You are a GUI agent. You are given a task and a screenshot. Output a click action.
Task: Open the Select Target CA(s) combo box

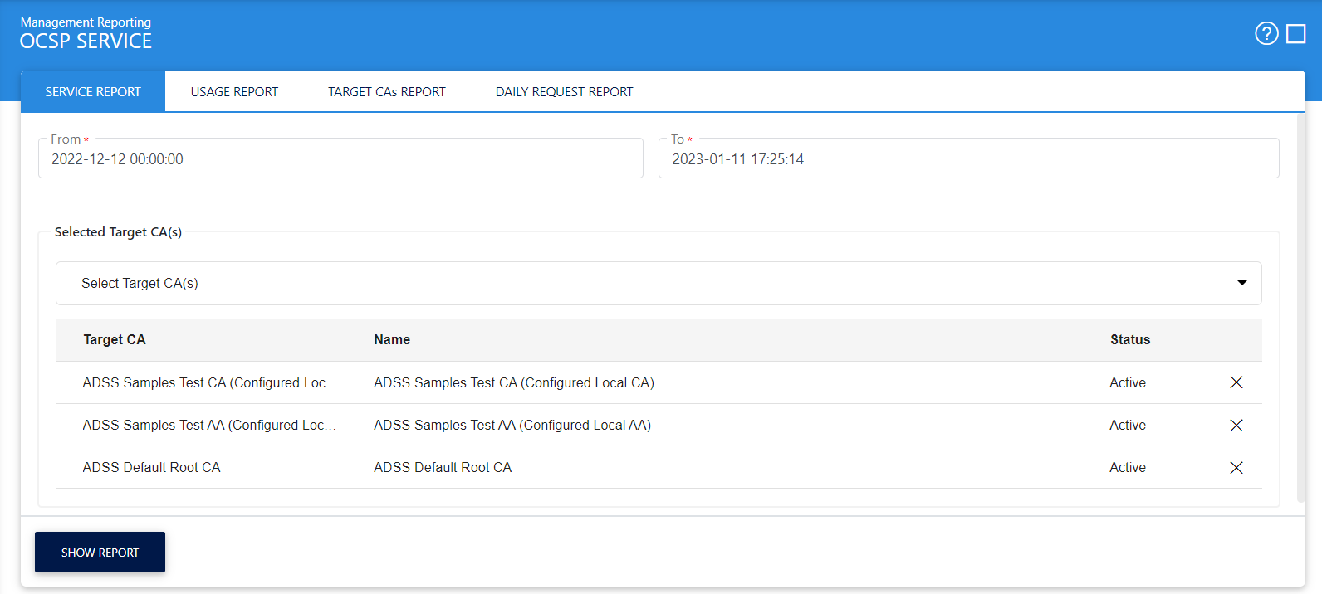pyautogui.click(x=648, y=284)
